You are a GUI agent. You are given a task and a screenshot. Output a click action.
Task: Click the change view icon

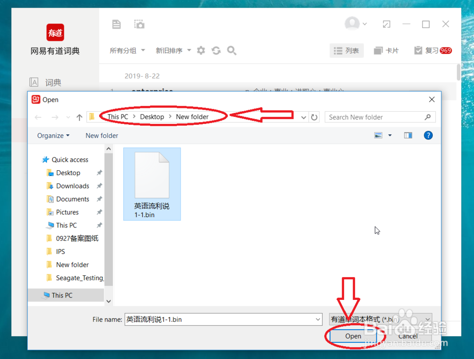[x=378, y=135]
